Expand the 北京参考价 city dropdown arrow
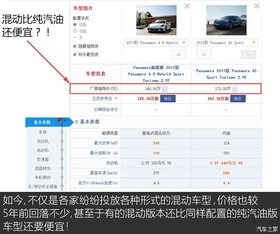This screenshot has height=234, width=280. click(x=116, y=98)
